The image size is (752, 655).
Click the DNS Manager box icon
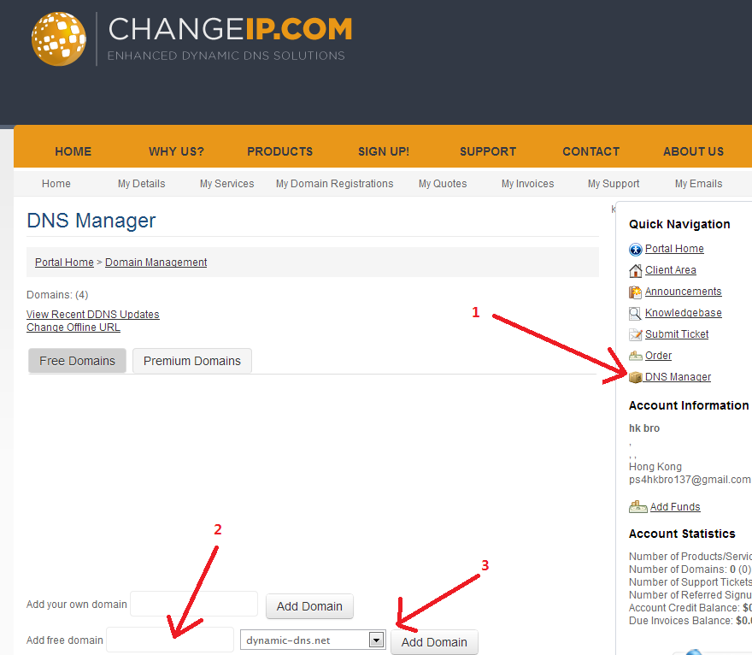point(636,377)
